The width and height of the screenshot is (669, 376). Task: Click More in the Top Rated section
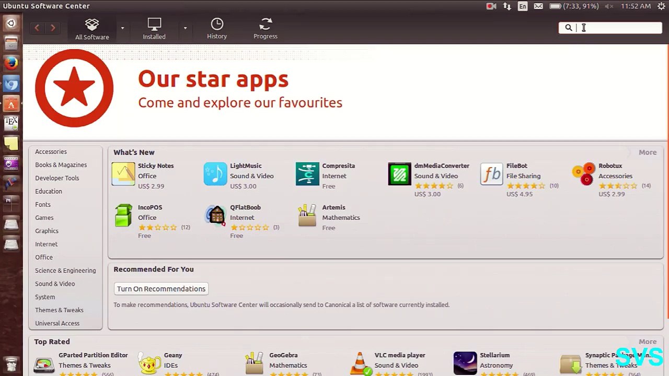pyautogui.click(x=648, y=342)
